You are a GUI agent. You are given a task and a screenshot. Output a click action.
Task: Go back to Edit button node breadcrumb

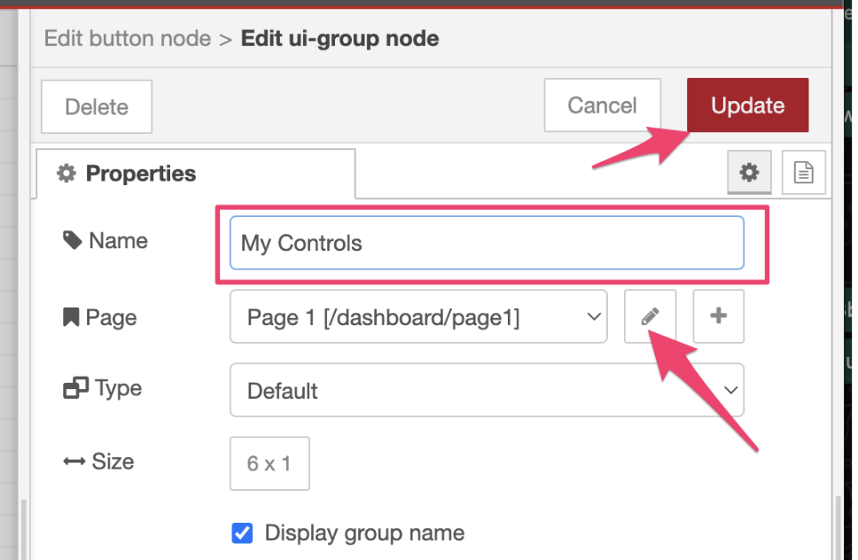[128, 39]
